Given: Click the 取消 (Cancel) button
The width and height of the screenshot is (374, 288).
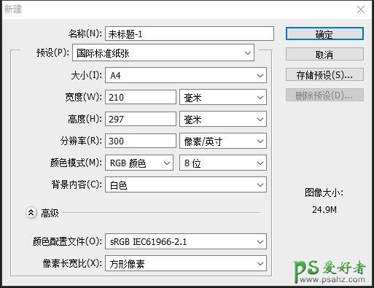Looking at the screenshot, I should [x=324, y=54].
